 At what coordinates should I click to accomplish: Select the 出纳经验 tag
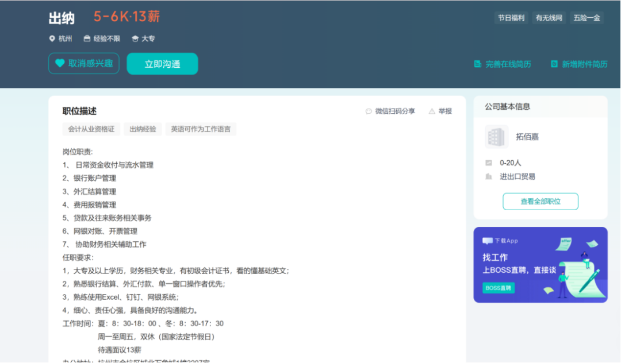coord(143,129)
